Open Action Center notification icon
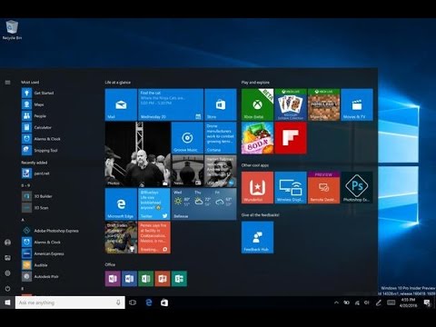This screenshot has width=436, height=327. click(427, 302)
